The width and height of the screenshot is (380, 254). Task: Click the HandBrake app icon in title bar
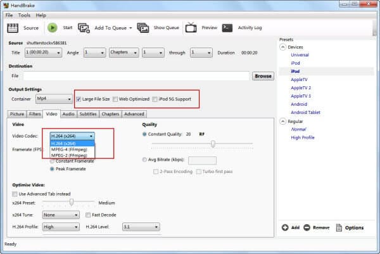point(6,5)
